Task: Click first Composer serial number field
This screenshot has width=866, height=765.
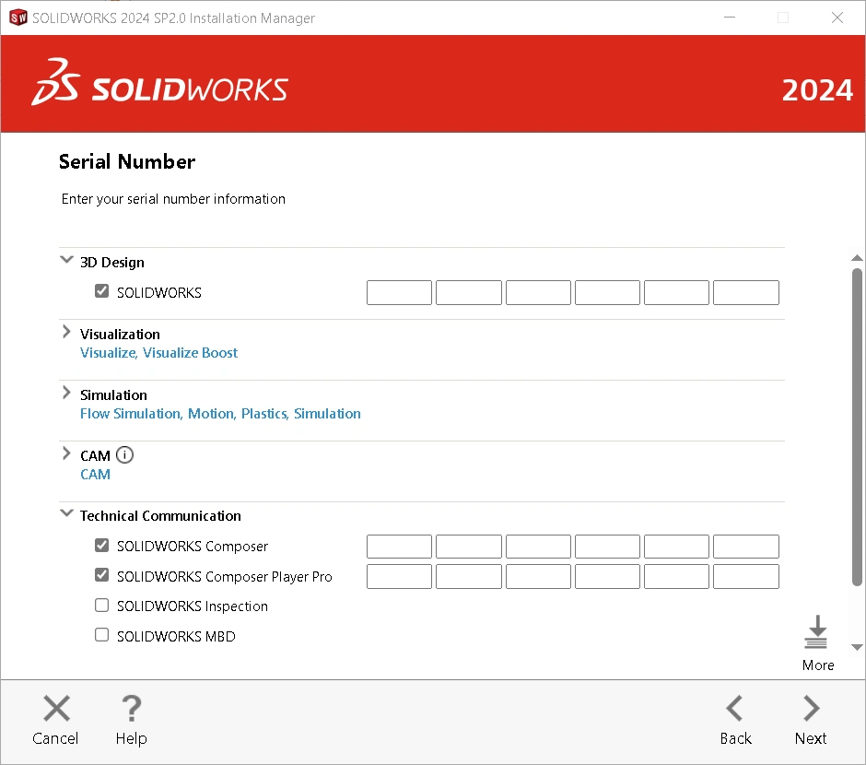Action: click(399, 547)
